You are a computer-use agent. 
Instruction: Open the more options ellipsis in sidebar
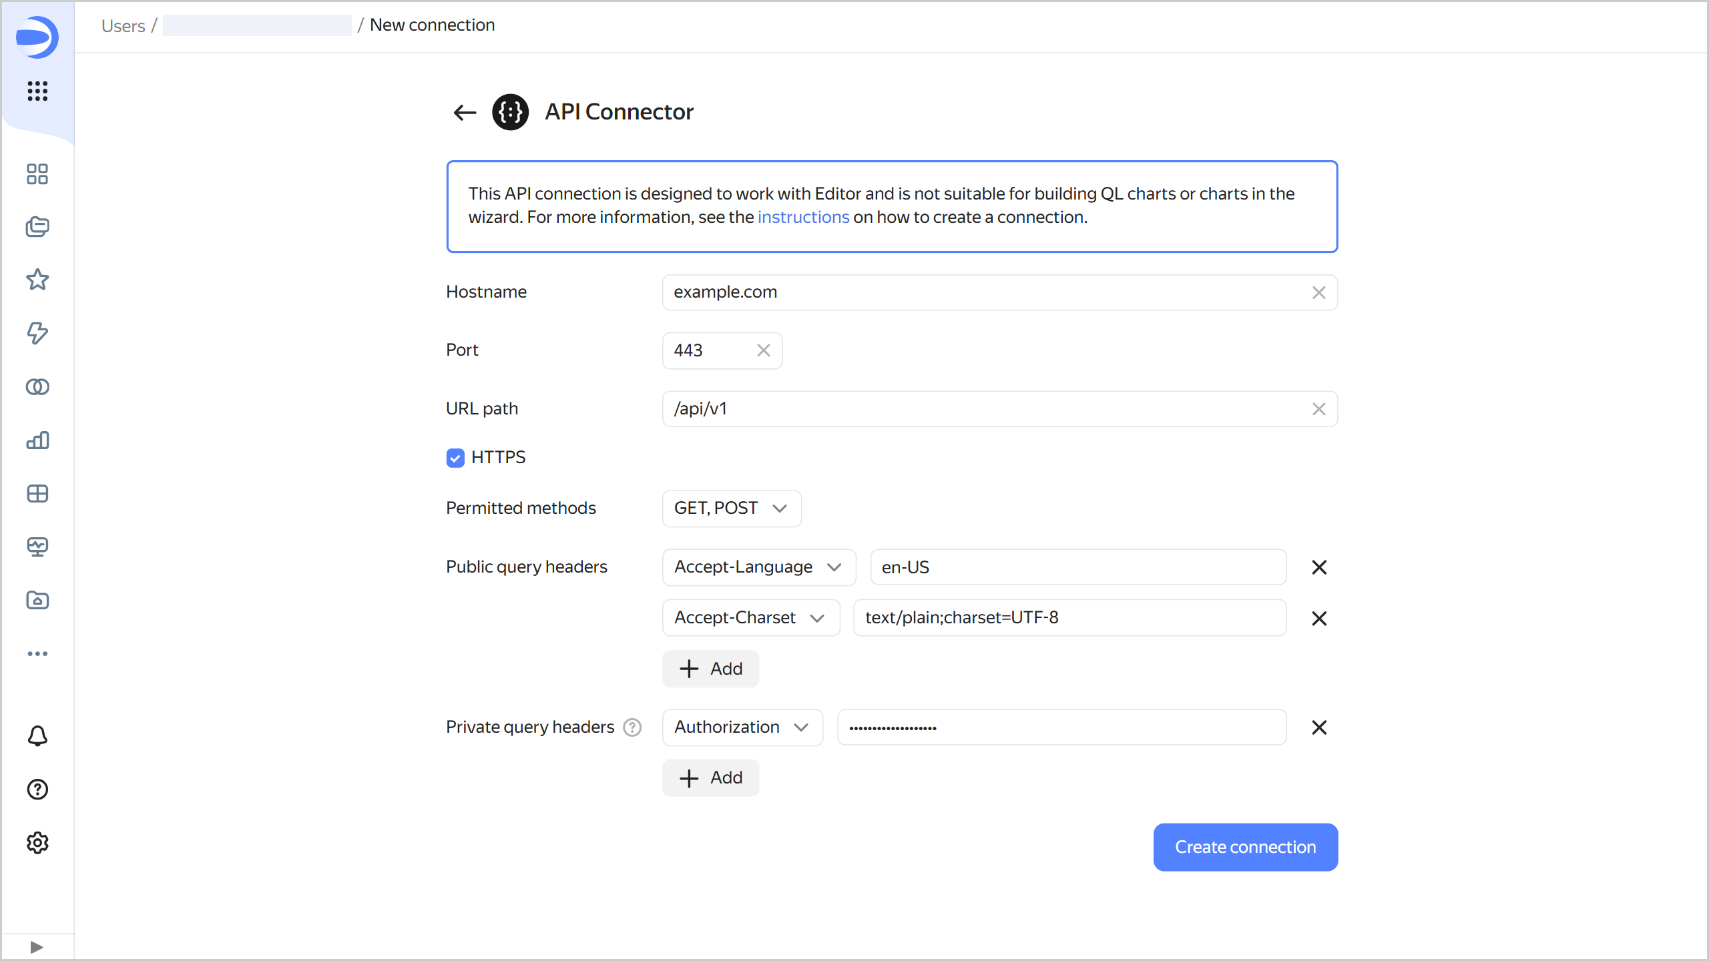(x=37, y=653)
